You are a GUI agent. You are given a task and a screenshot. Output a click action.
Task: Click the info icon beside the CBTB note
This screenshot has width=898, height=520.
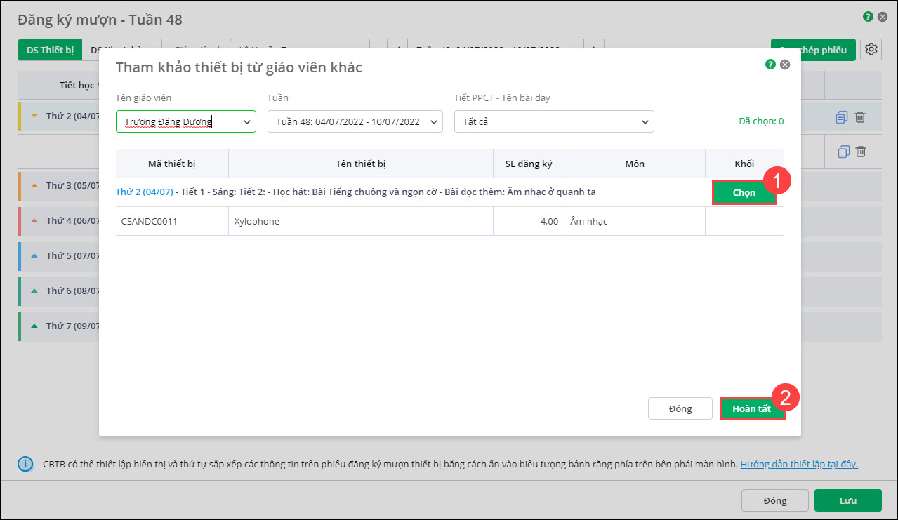coord(25,464)
